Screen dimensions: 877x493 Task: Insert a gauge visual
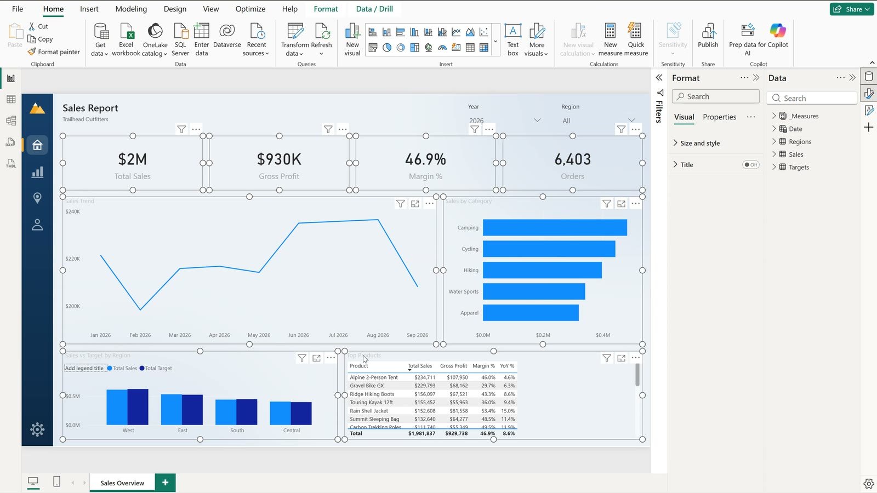[442, 48]
